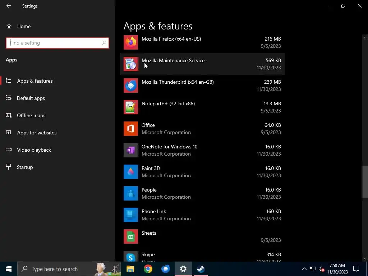Screen dimensions: 368x276
Task: Click the OneNote for Windows 10 icon
Action: click(131, 150)
